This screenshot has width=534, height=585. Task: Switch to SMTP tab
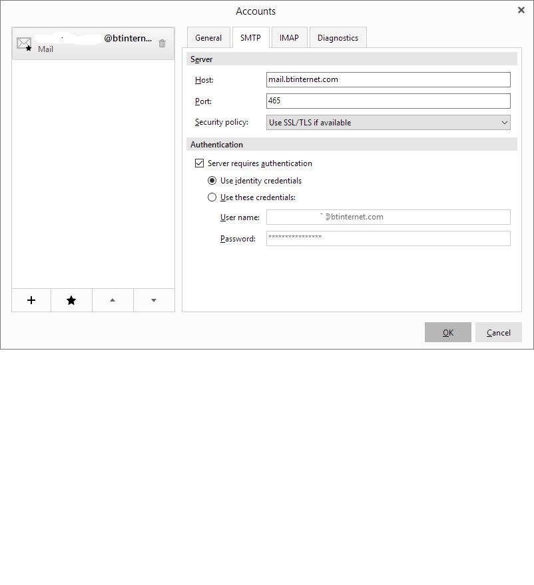pos(250,37)
